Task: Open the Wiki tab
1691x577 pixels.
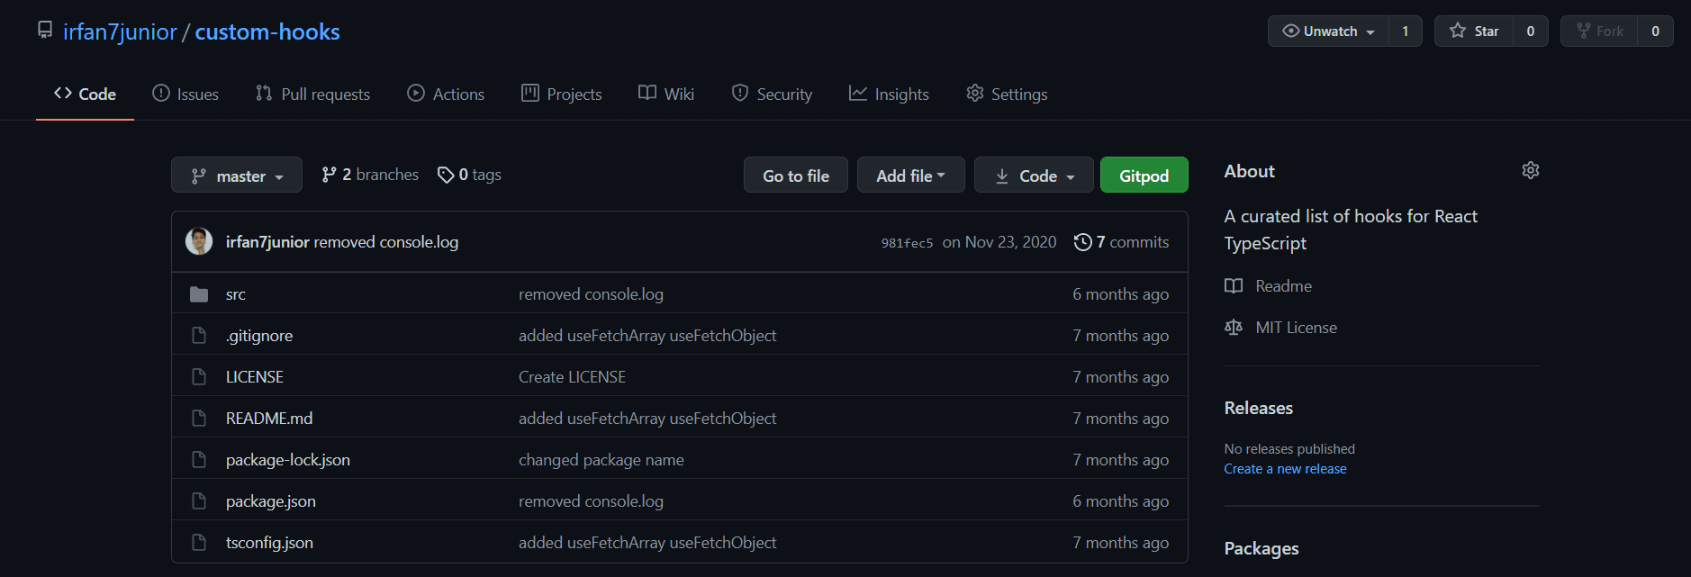Action: pyautogui.click(x=666, y=94)
